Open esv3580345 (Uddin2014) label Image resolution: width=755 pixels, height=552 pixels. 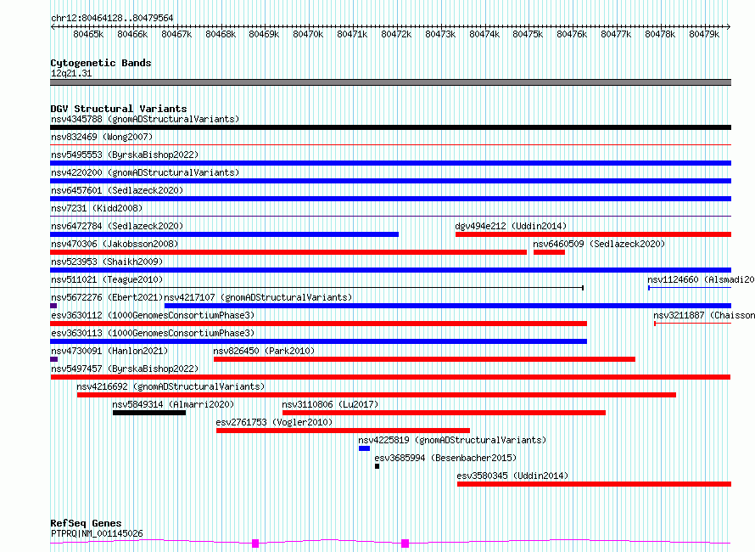point(512,476)
